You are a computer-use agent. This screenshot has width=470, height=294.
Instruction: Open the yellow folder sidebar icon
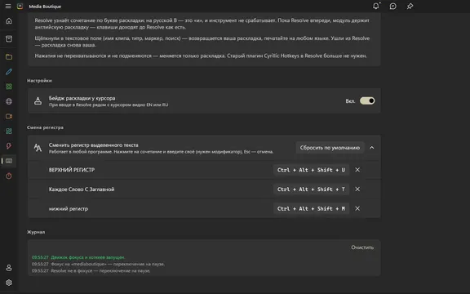[9, 56]
